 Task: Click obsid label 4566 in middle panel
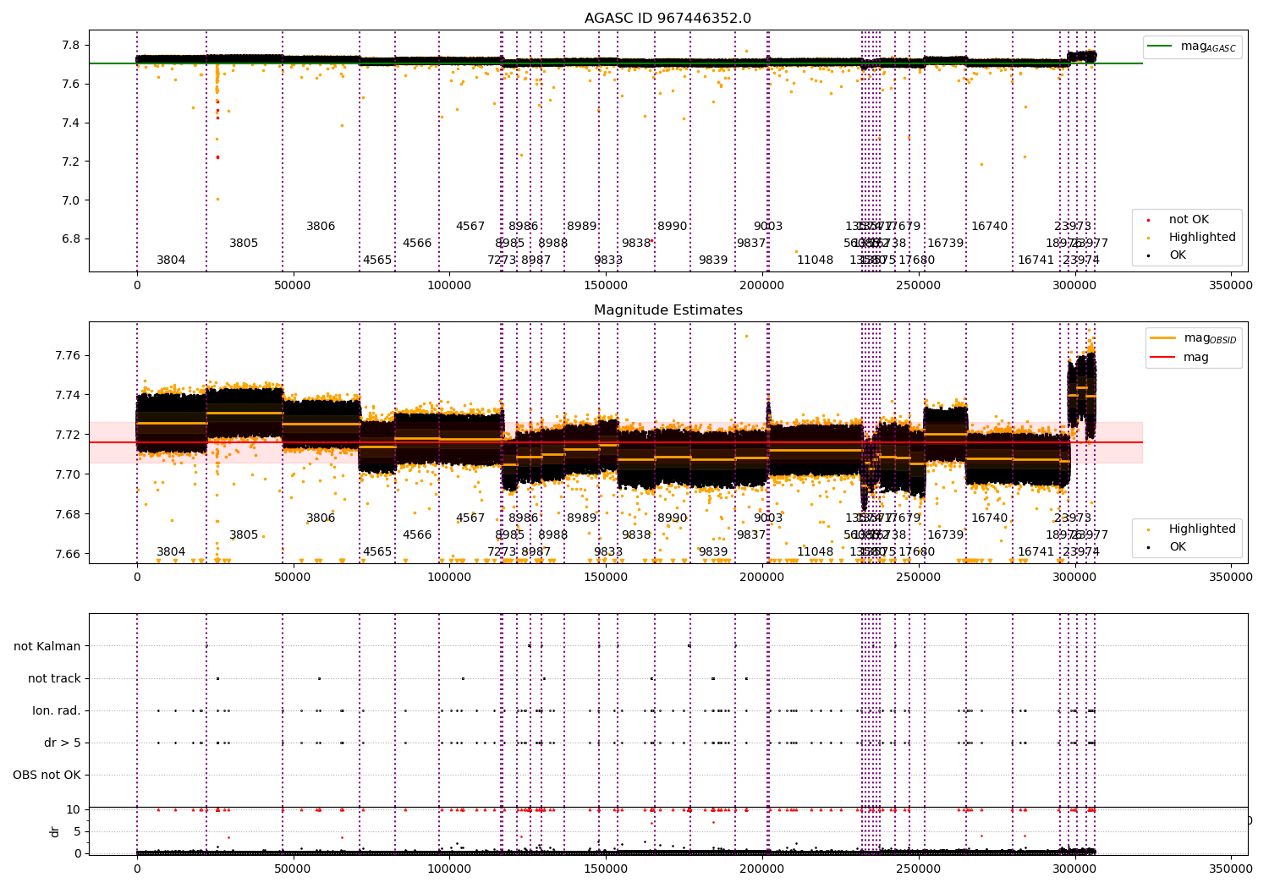[417, 535]
